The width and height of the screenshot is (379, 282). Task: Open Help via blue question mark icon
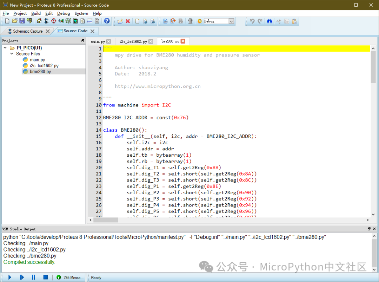point(107,21)
